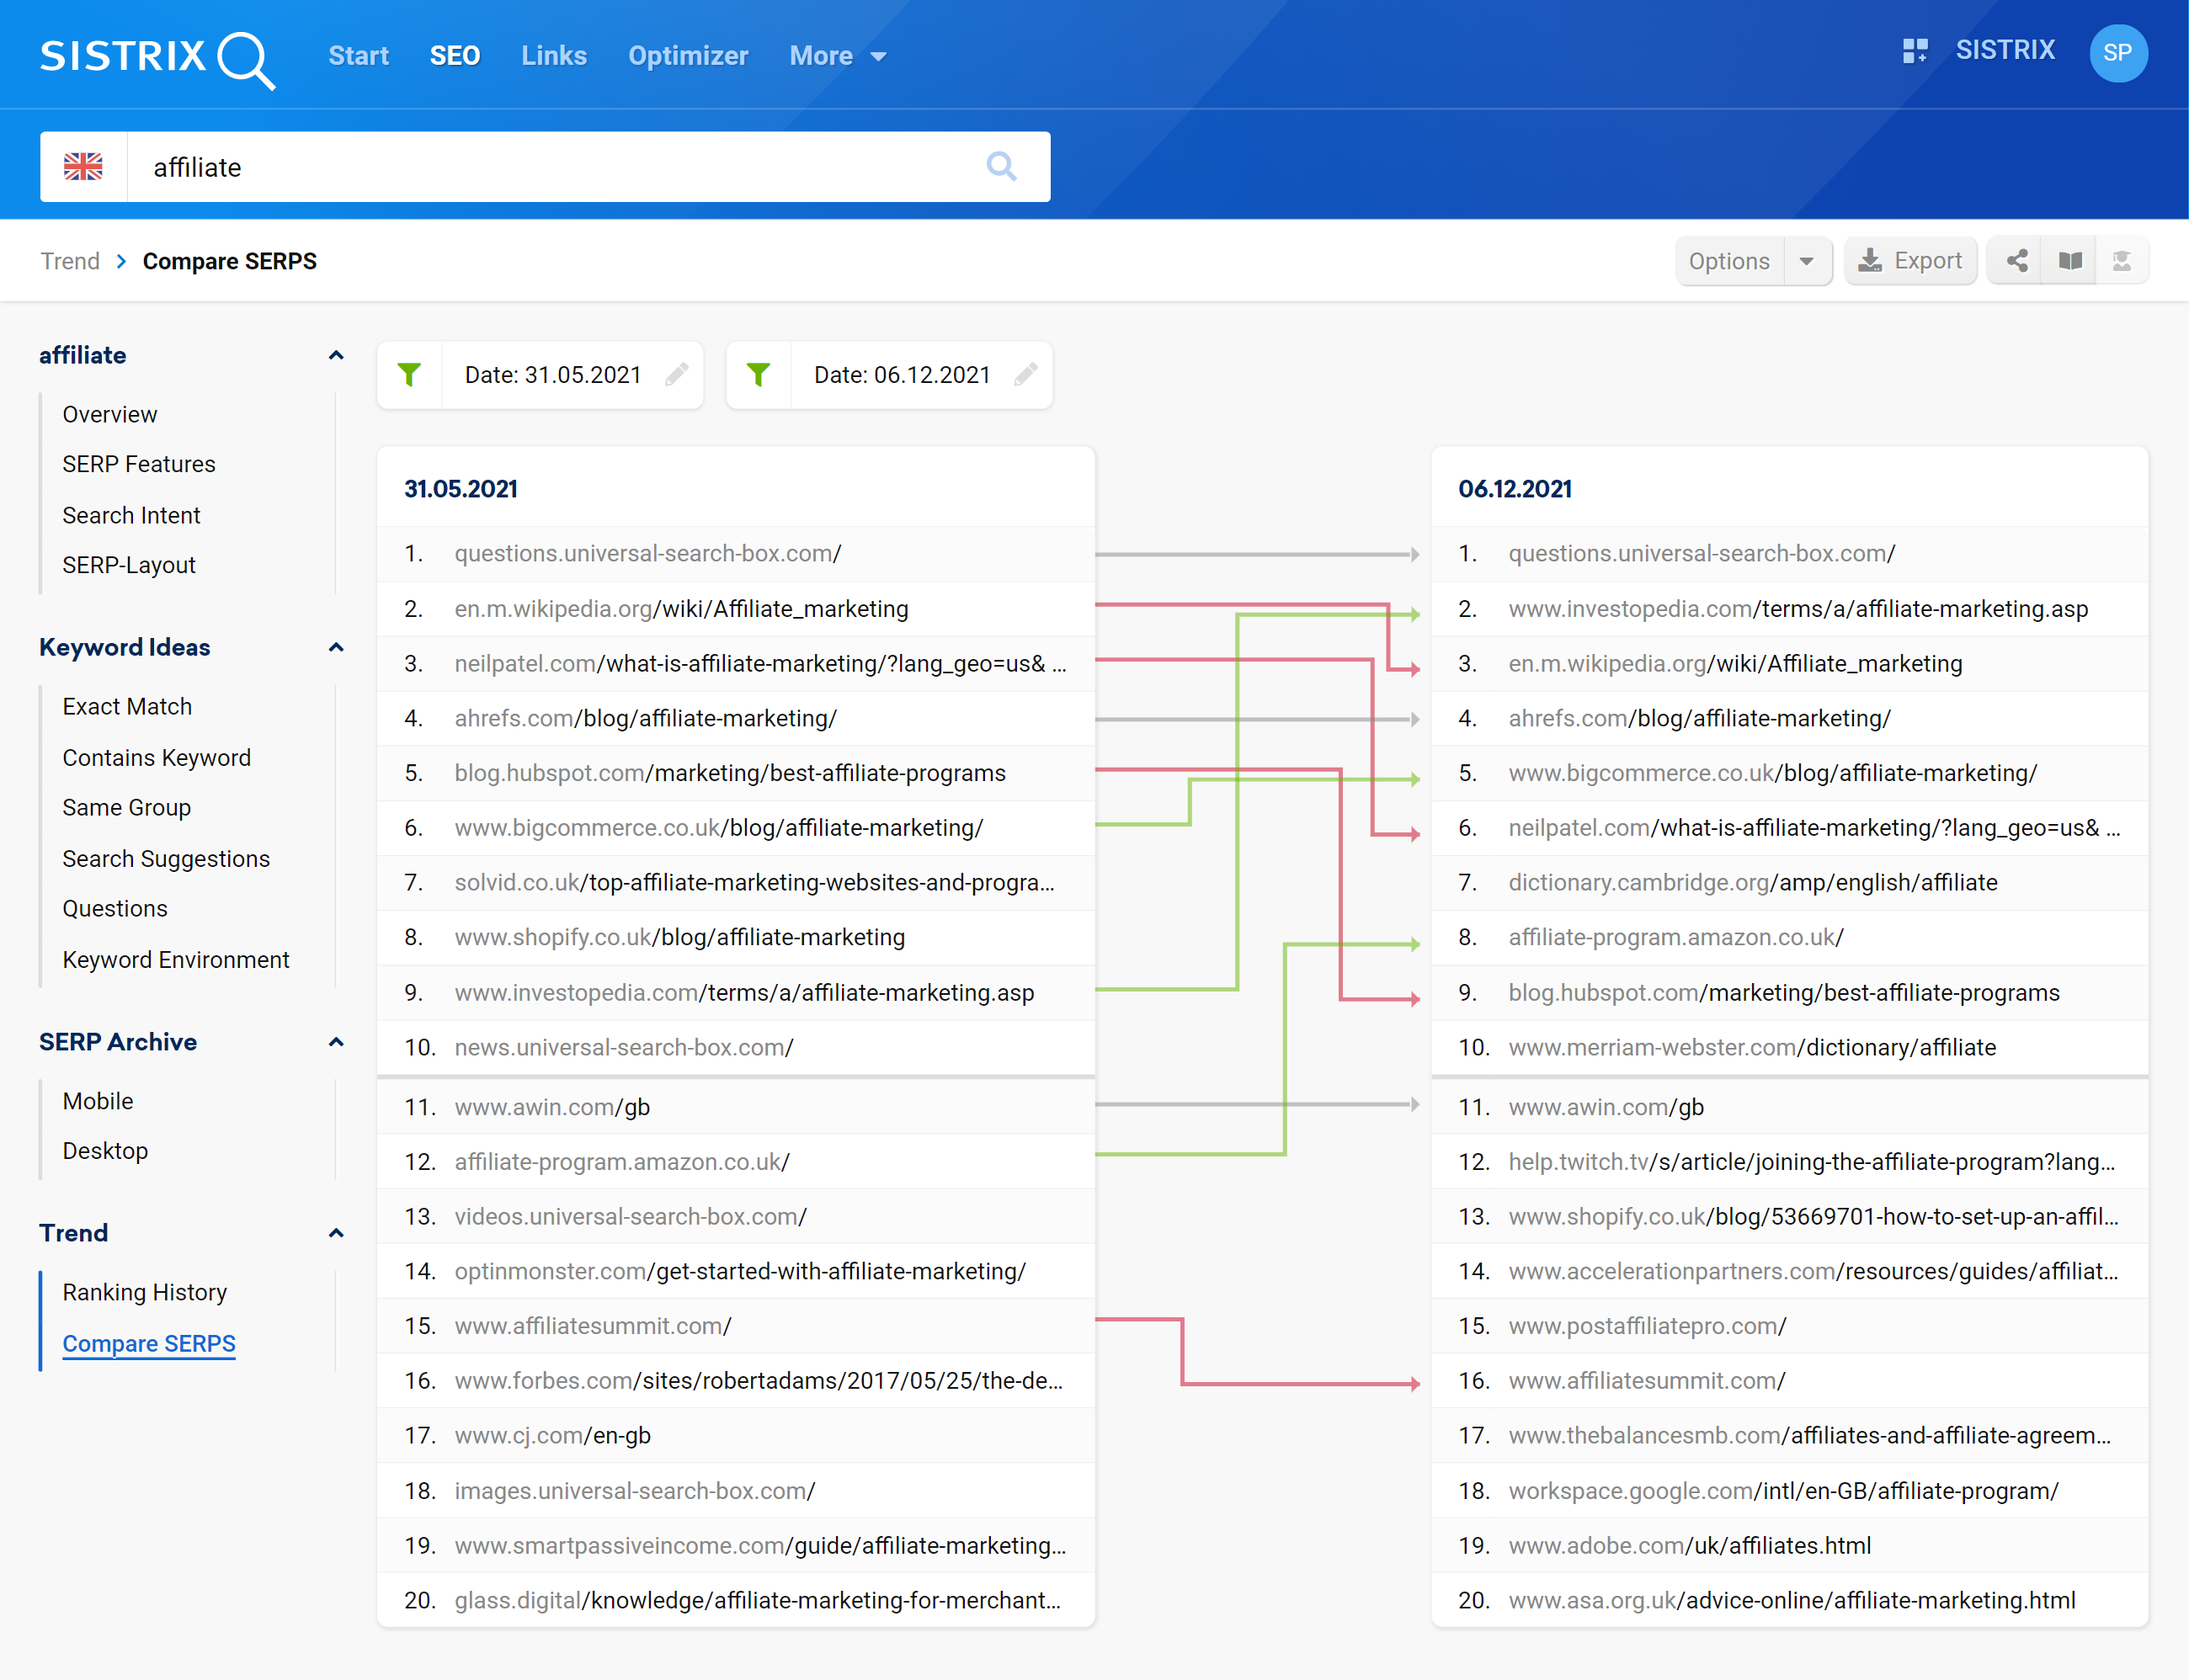This screenshot has width=2189, height=1680.
Task: Open SERP Features in the sidebar
Action: [x=139, y=464]
